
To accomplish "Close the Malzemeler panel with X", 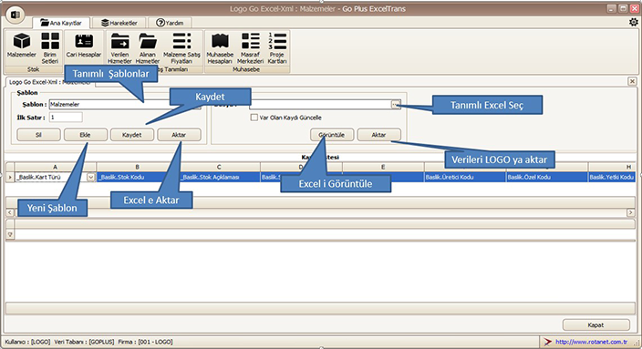I will coord(632,81).
